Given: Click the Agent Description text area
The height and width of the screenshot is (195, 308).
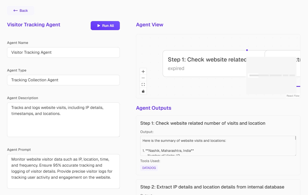Looking at the screenshot, I should tap(63, 120).
